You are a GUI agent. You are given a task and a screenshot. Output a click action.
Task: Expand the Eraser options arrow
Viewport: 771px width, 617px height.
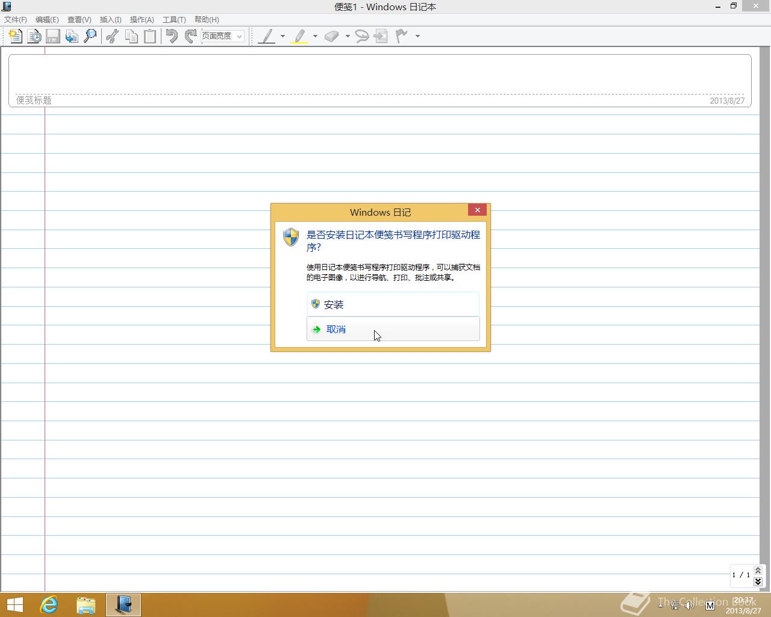(x=348, y=36)
